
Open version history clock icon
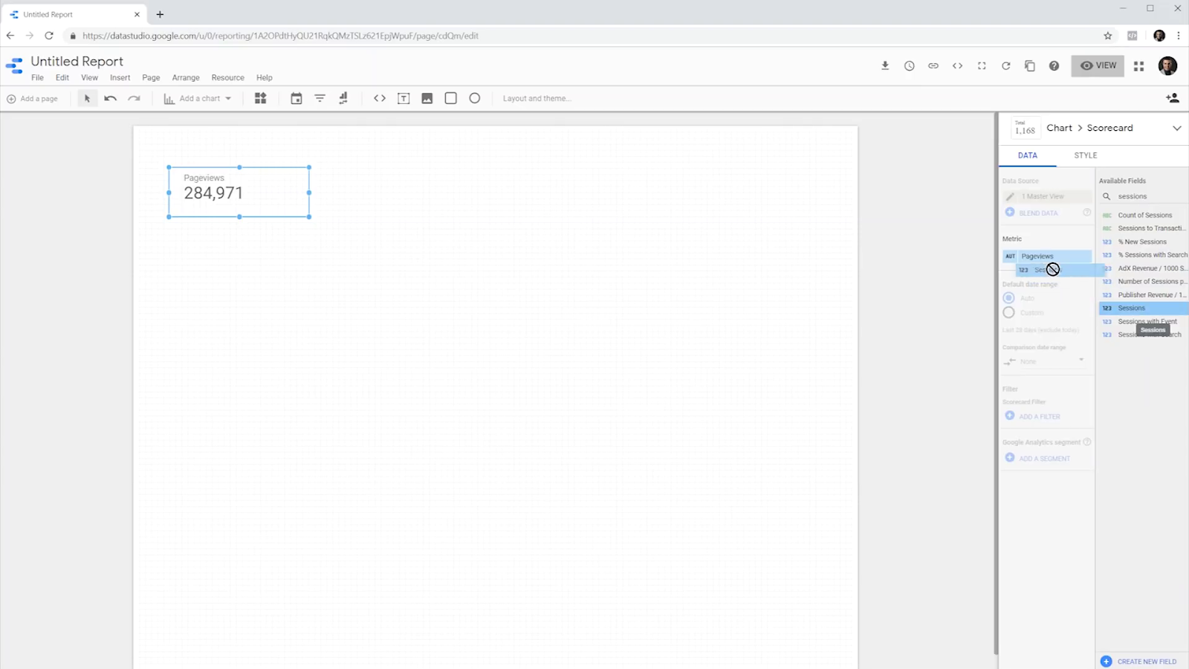[910, 65]
